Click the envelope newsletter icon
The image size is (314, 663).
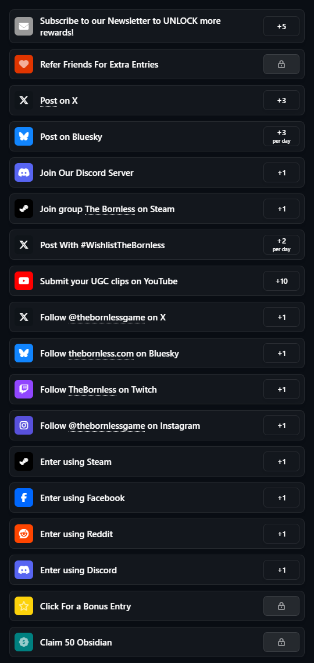[24, 26]
